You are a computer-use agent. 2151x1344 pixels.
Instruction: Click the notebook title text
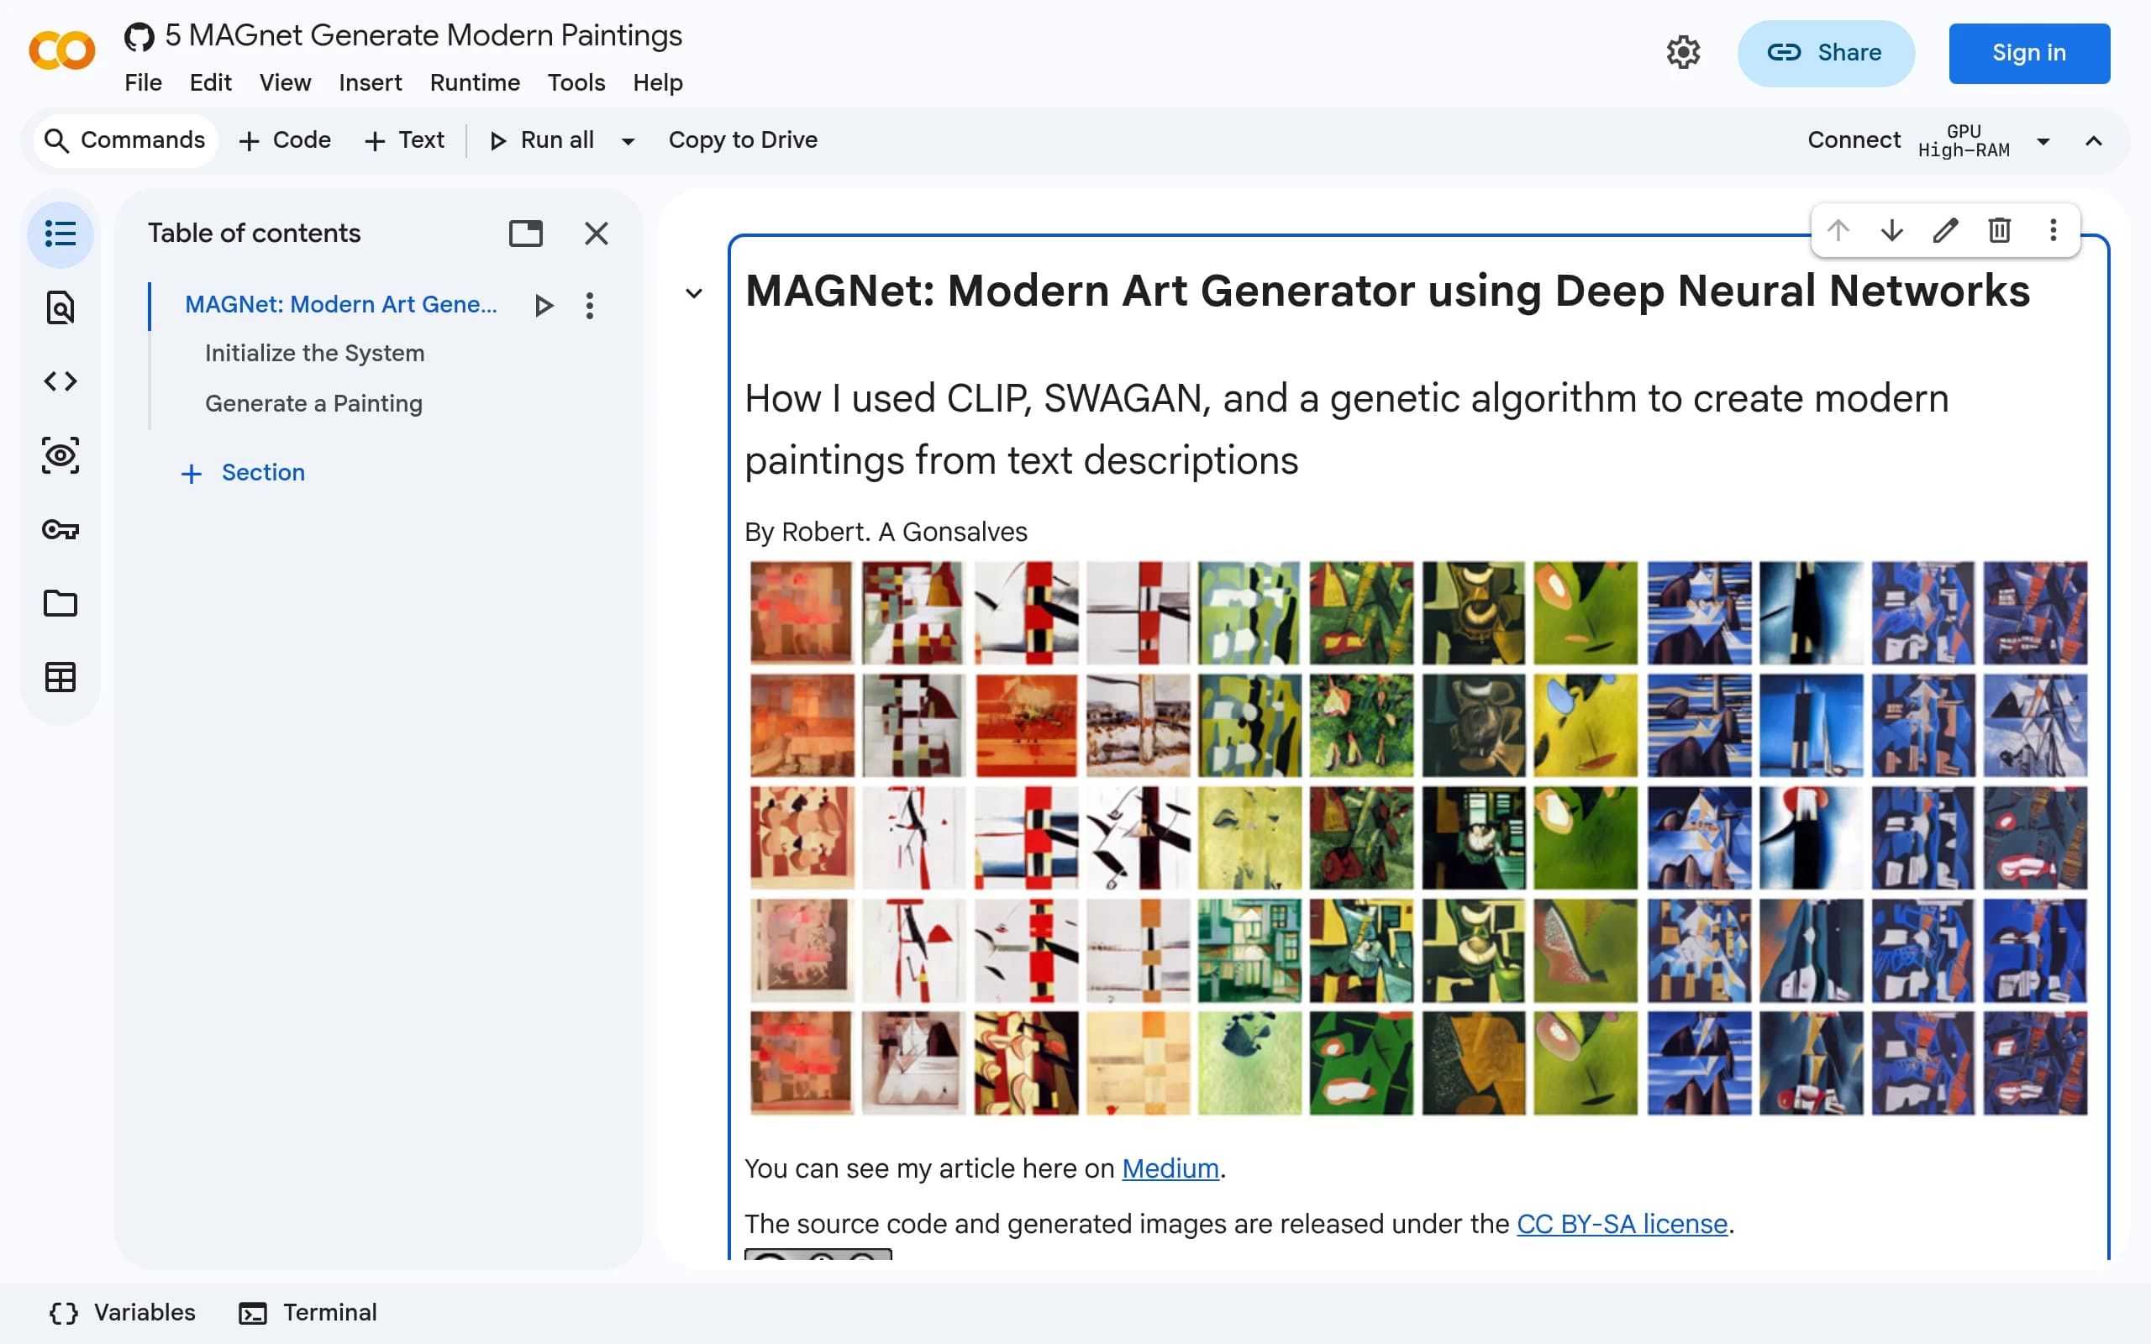423,35
